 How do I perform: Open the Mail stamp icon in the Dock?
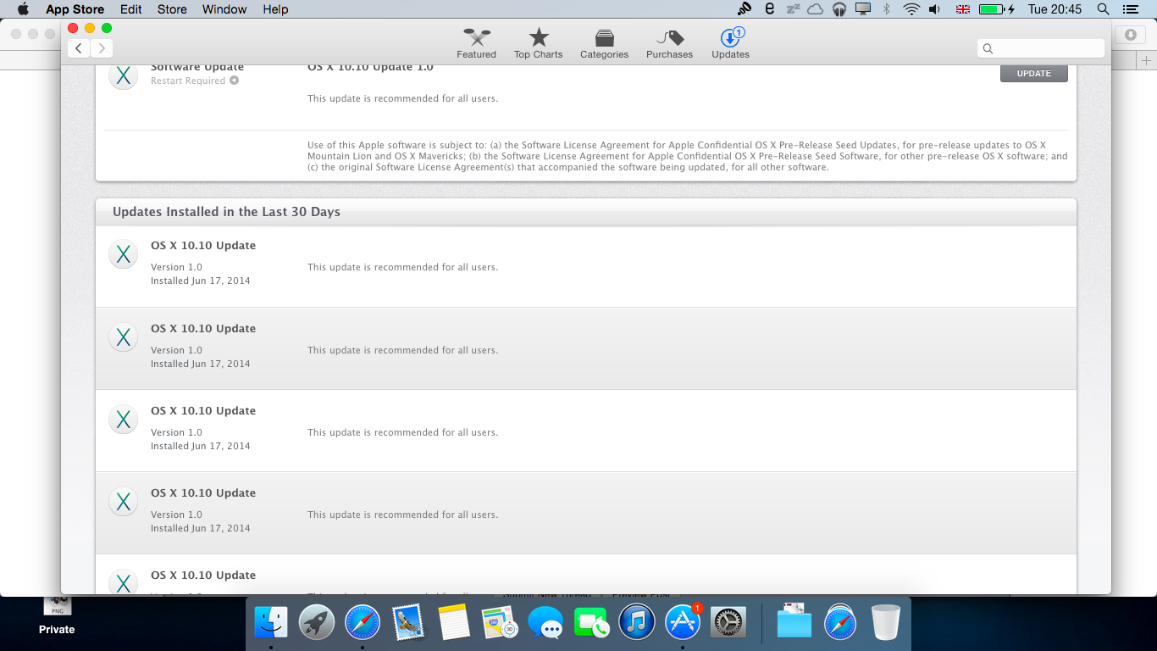click(x=408, y=623)
